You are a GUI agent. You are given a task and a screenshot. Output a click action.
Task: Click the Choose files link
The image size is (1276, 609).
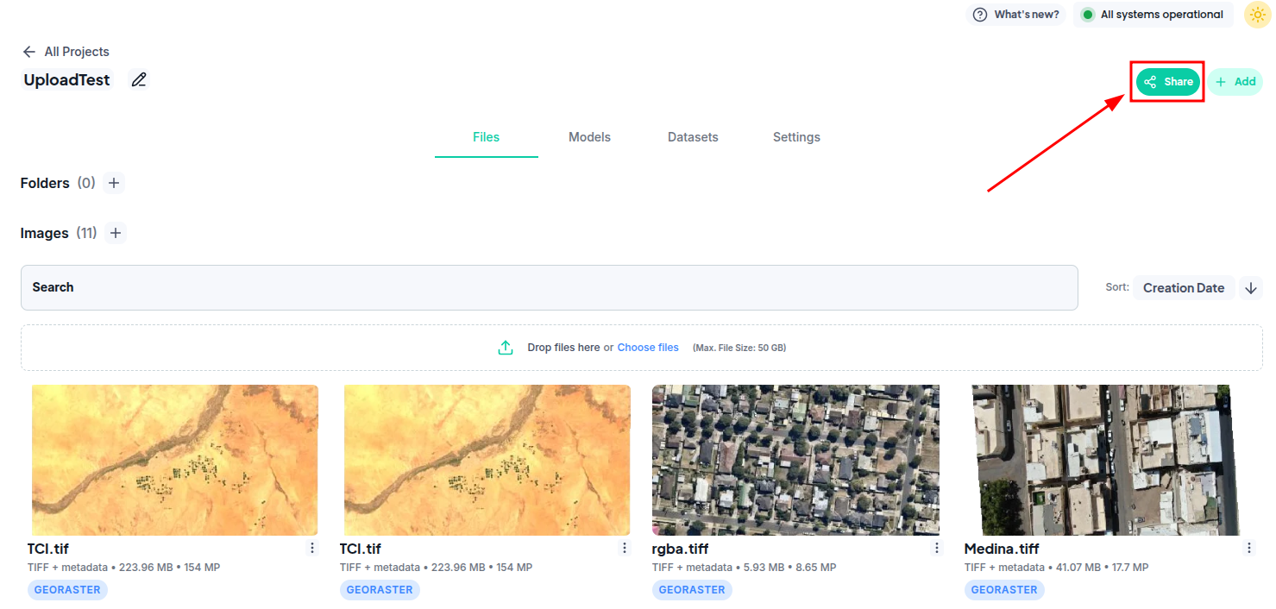point(648,348)
